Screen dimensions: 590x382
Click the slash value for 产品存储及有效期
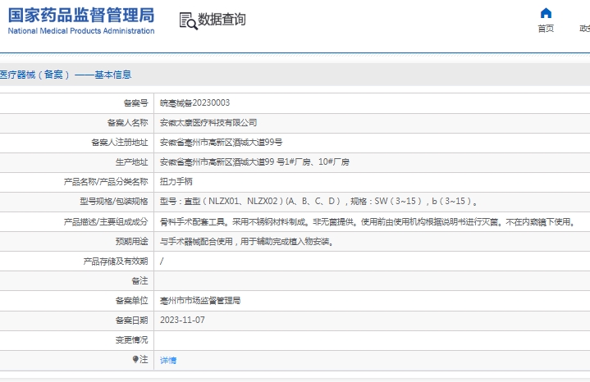coord(162,261)
